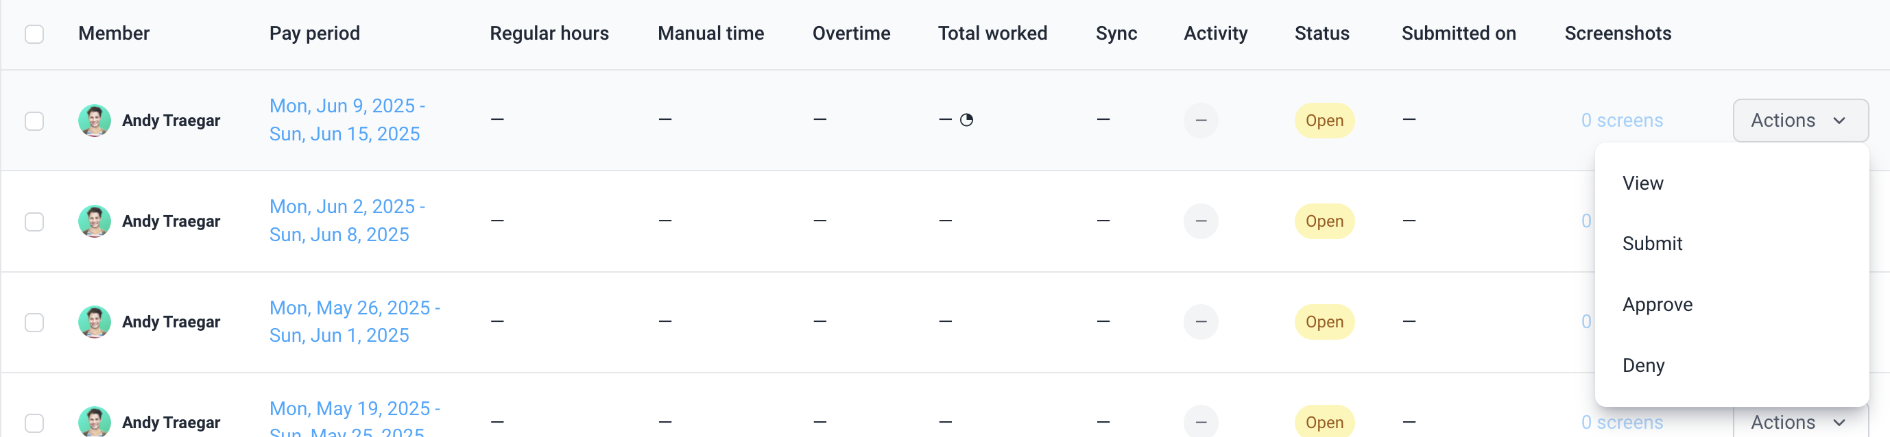
Task: Check the box for Jun 2 - Jun 8 timesheet
Action: [x=34, y=221]
